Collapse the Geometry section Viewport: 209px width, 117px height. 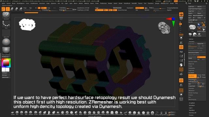[192, 42]
